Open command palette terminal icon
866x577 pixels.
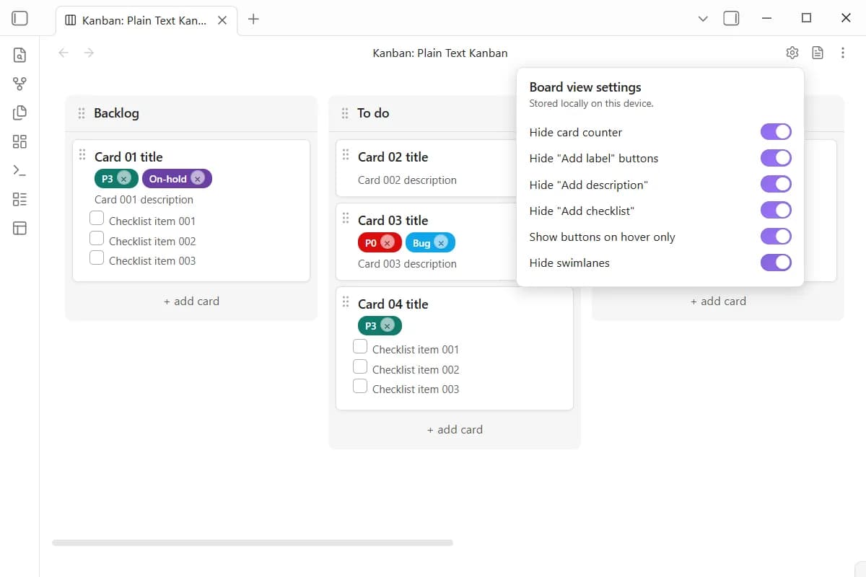tap(19, 171)
